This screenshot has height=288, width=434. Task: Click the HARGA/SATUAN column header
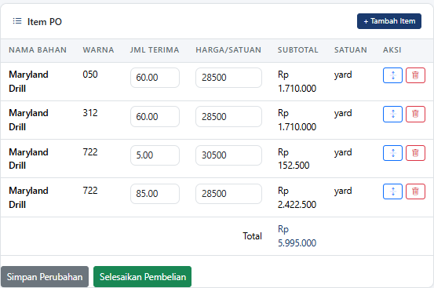pos(228,49)
